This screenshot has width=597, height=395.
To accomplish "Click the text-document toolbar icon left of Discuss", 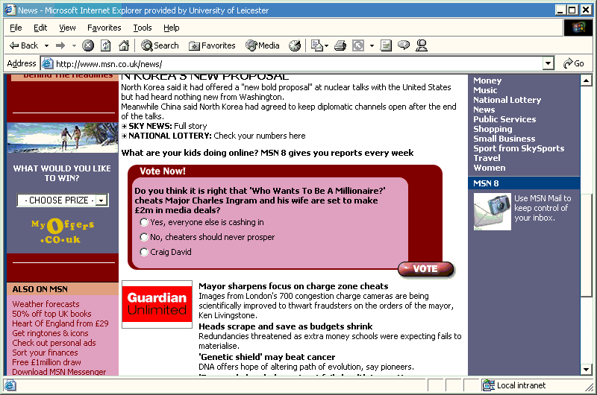I will 386,45.
